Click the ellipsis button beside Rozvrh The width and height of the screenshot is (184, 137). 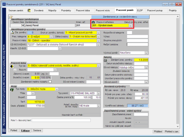pyautogui.click(x=15, y=70)
